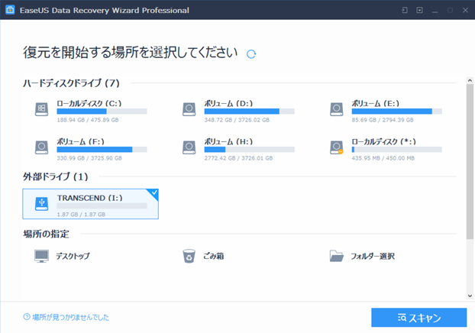Select the Volume (E:) drive icon

336,109
